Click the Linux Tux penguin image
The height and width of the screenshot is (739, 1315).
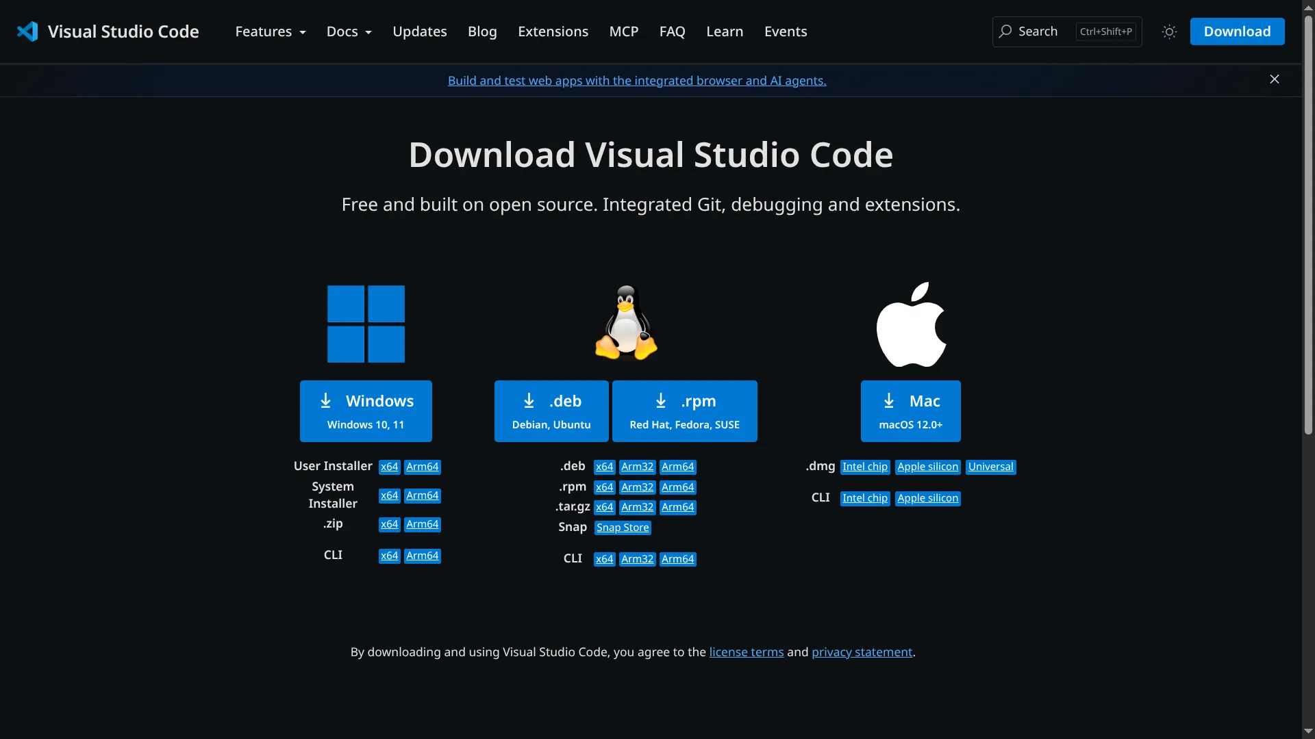point(626,322)
